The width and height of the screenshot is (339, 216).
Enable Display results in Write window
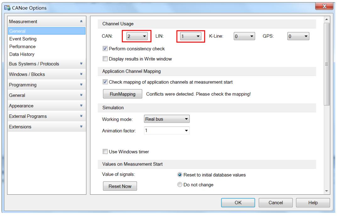point(105,59)
